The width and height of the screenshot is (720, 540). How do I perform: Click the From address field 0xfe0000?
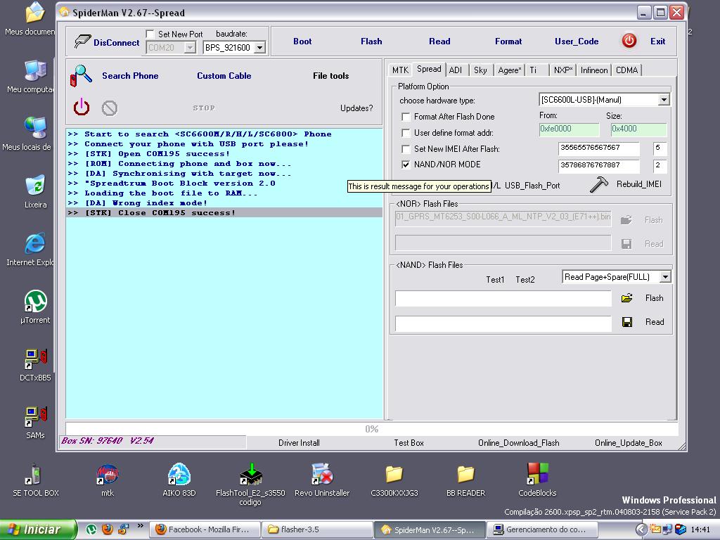[569, 129]
